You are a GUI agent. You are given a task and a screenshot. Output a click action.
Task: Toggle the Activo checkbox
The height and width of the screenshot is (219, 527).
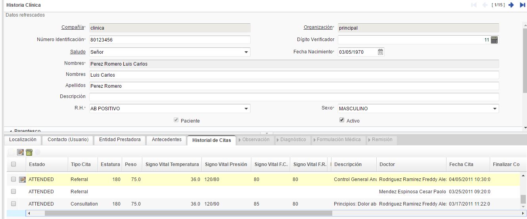click(x=341, y=121)
